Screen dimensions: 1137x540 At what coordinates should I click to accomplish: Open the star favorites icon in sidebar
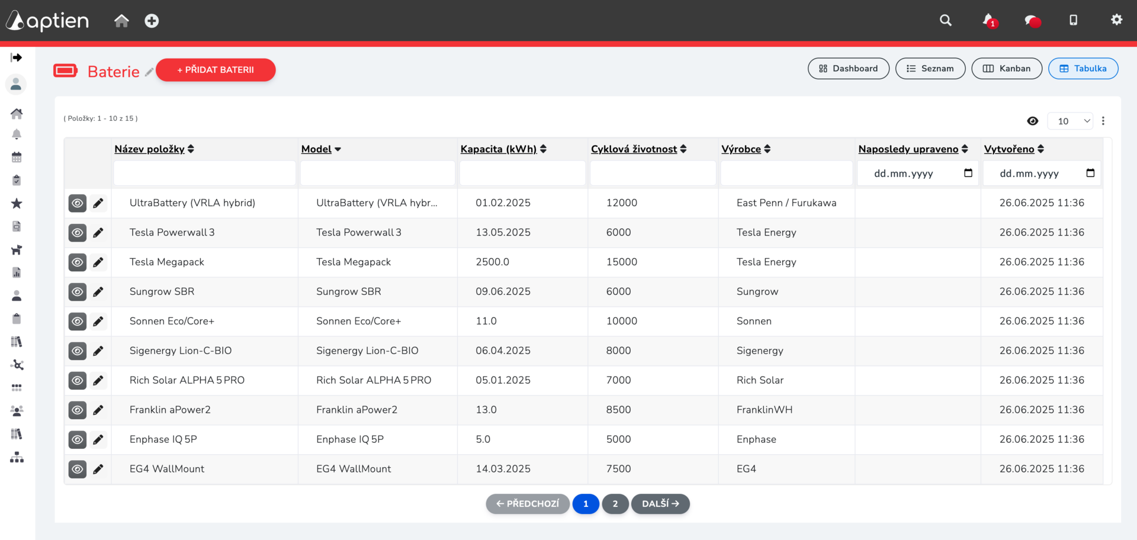click(17, 204)
